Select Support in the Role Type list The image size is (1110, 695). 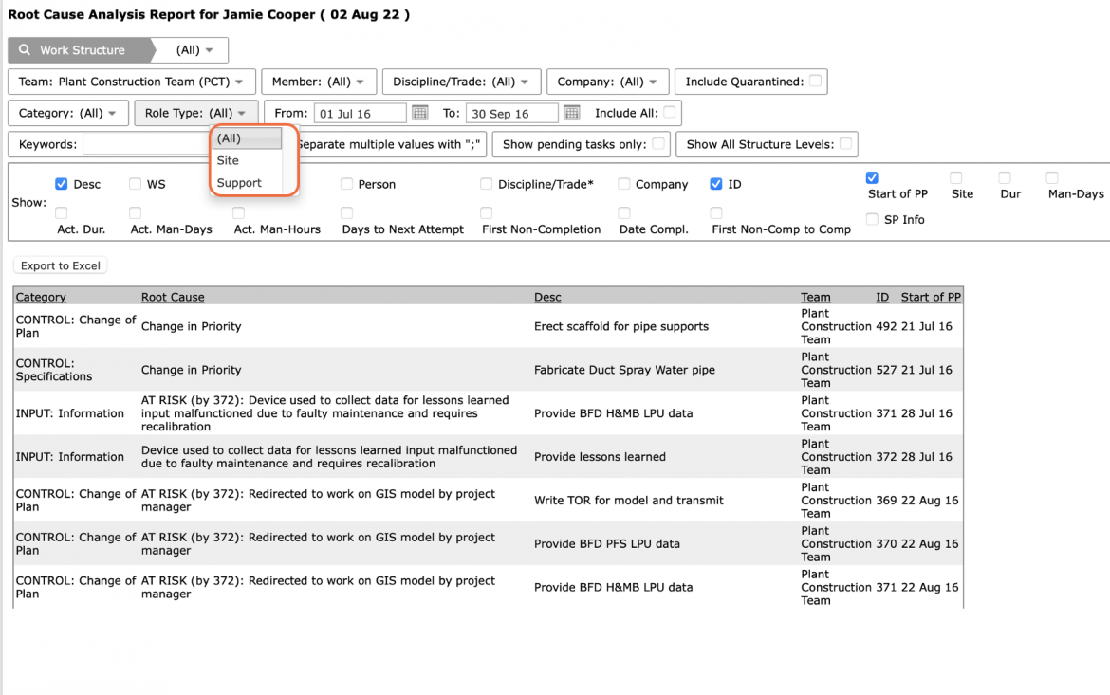(x=247, y=183)
